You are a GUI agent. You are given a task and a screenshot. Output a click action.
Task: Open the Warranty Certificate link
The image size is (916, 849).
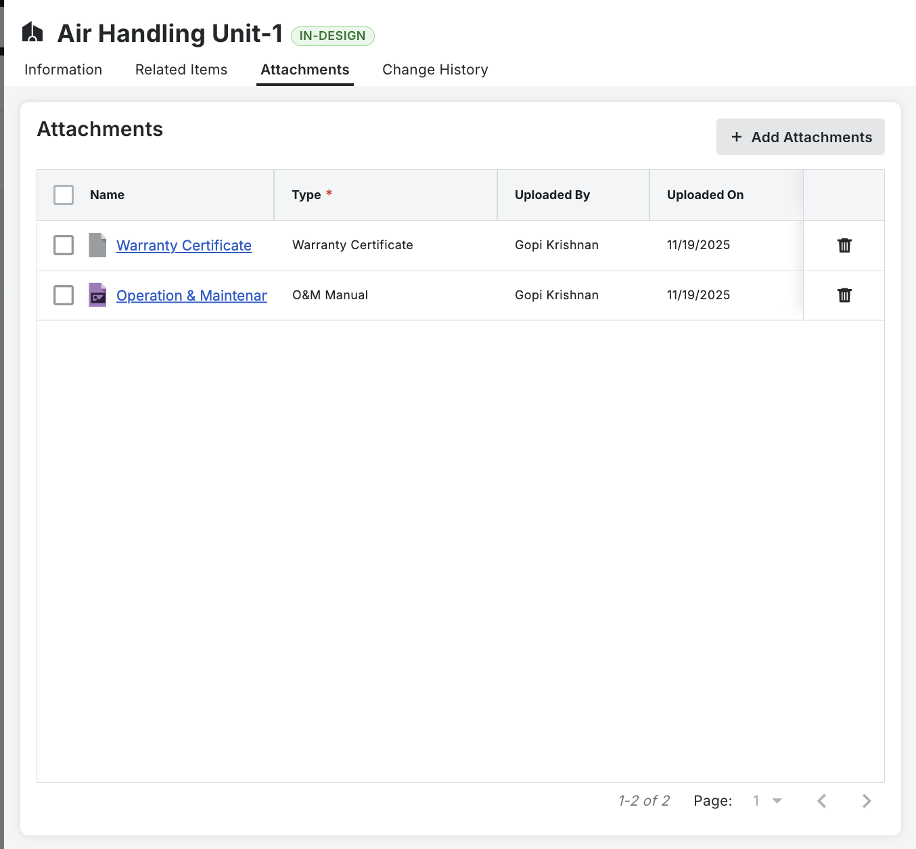[x=184, y=245]
